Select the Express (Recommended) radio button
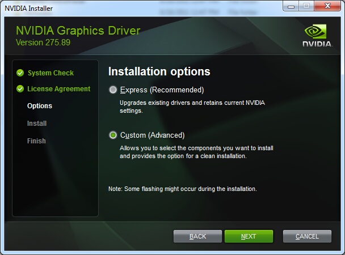 113,90
